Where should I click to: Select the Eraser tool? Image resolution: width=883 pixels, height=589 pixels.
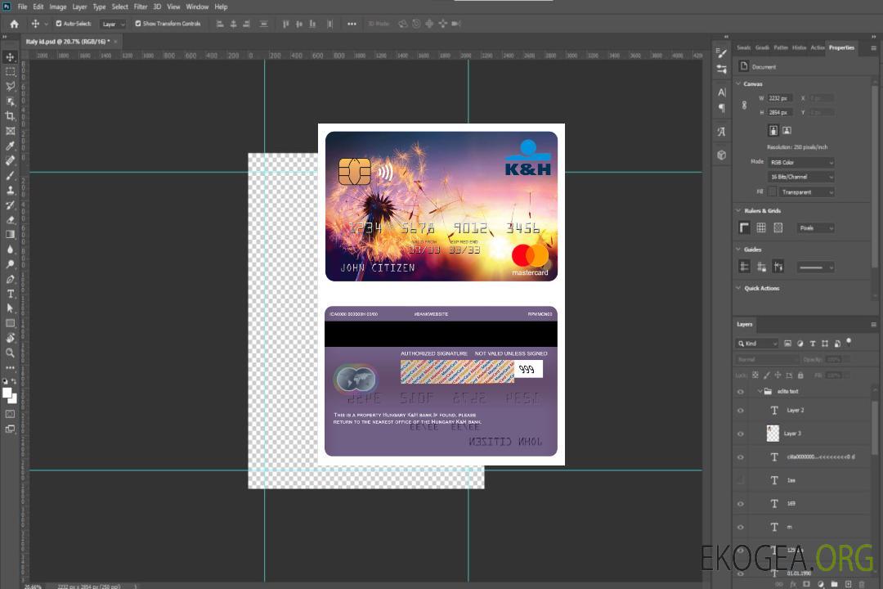click(x=10, y=220)
